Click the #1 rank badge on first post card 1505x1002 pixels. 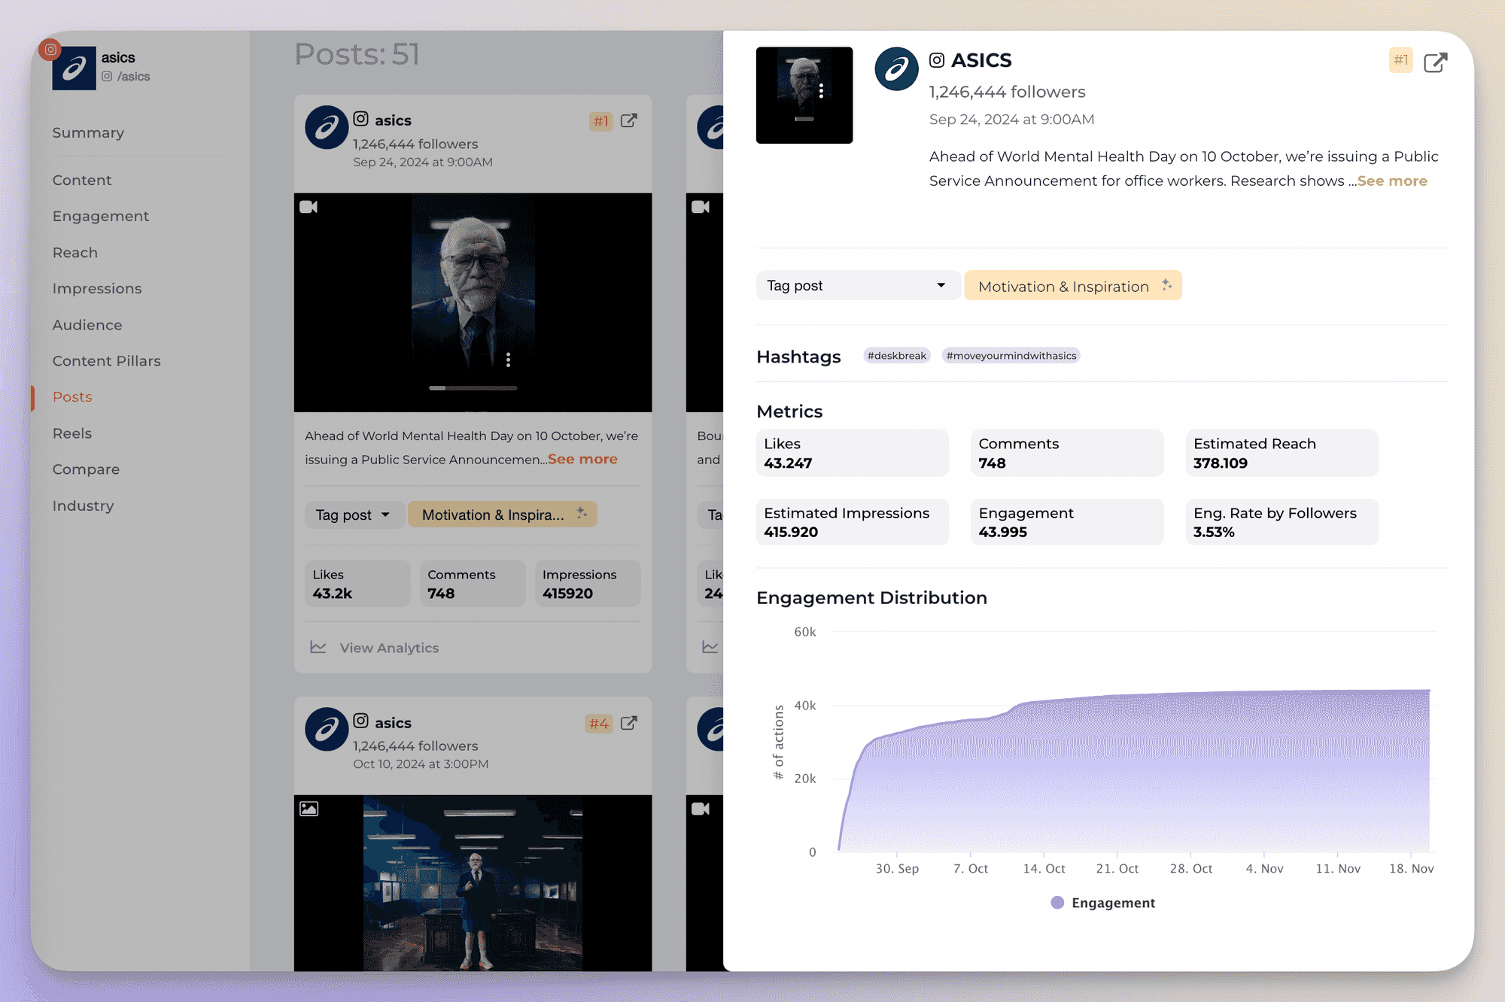(x=600, y=120)
